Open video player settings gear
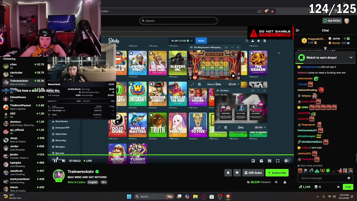This screenshot has width=357, height=201. (286, 161)
